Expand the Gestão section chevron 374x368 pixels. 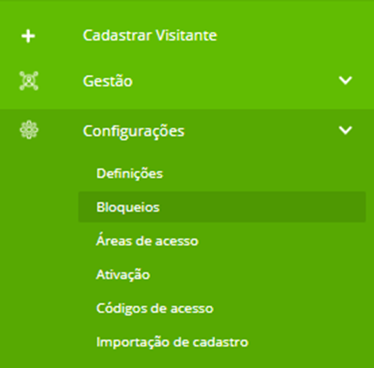345,80
